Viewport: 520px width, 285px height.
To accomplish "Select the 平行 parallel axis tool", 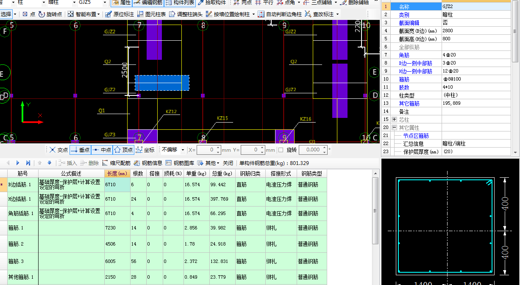I will tap(264, 3).
